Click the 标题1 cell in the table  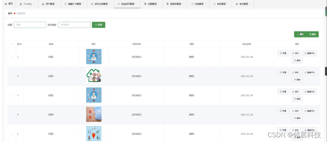pos(51,57)
